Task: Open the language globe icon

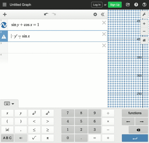Action: pos(144,5)
